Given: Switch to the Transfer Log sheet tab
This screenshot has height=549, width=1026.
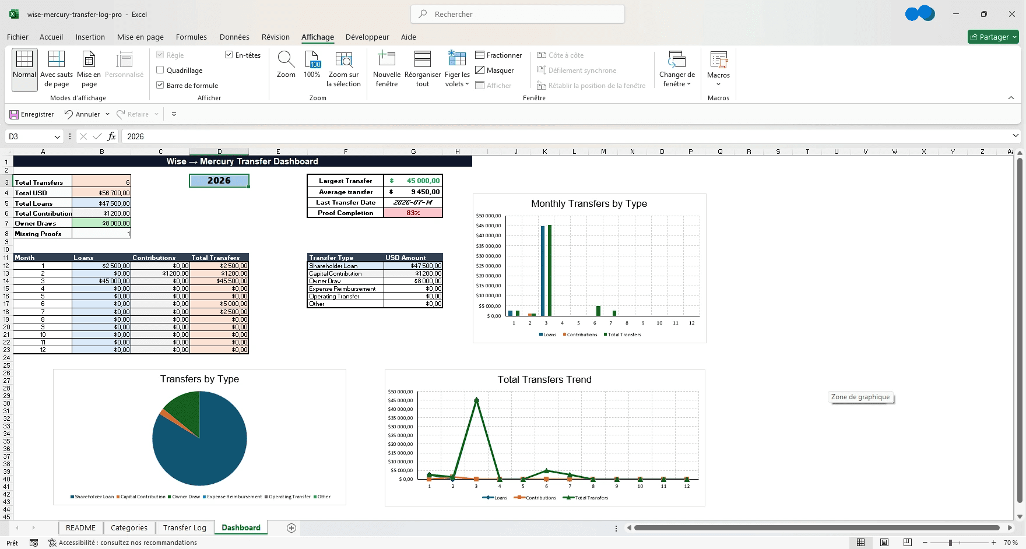Looking at the screenshot, I should (x=185, y=528).
